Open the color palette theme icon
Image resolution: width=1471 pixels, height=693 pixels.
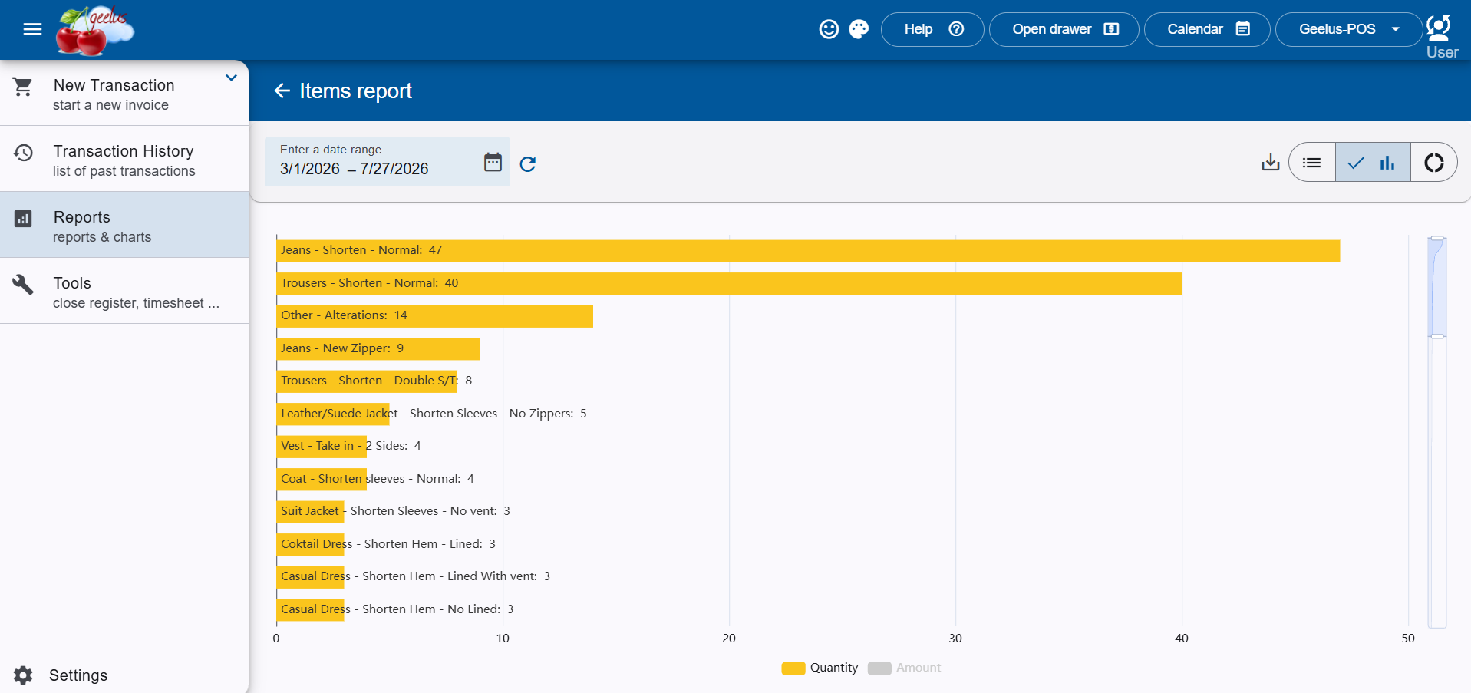859,29
